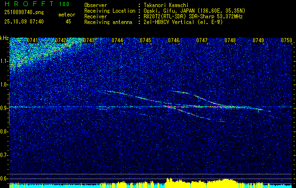The height and width of the screenshot is (188, 296).
Task: Click the 1.1 kHz axis label
Action: pos(4,61)
